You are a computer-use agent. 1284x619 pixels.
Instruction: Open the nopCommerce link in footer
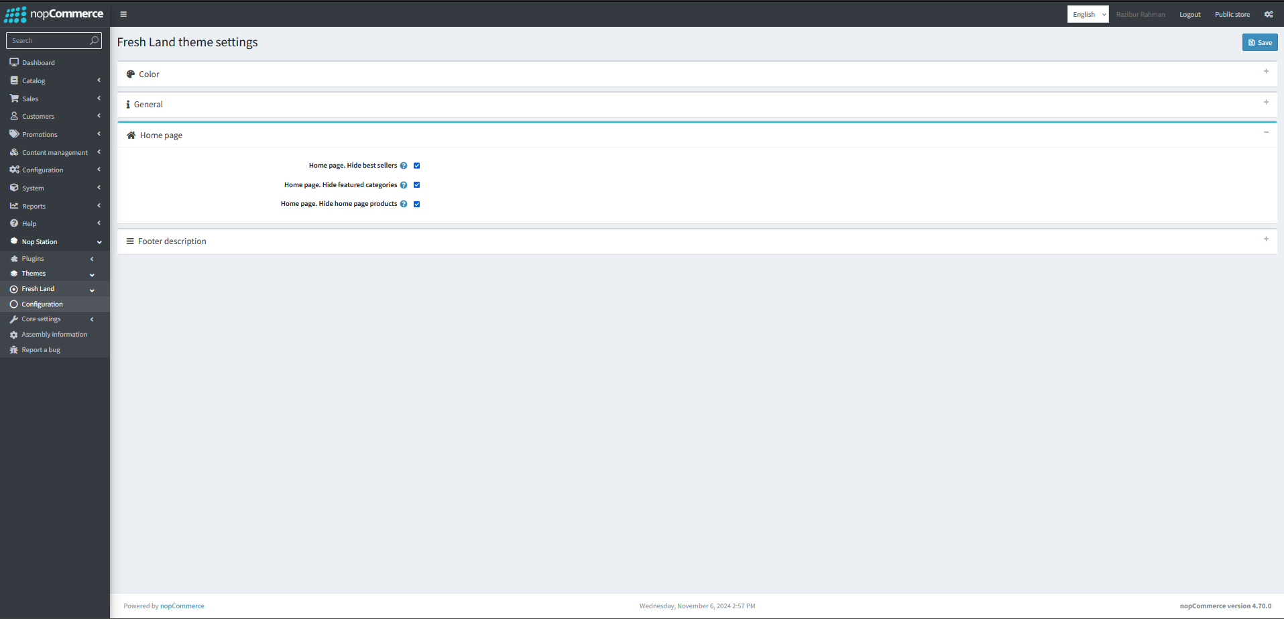pyautogui.click(x=182, y=606)
